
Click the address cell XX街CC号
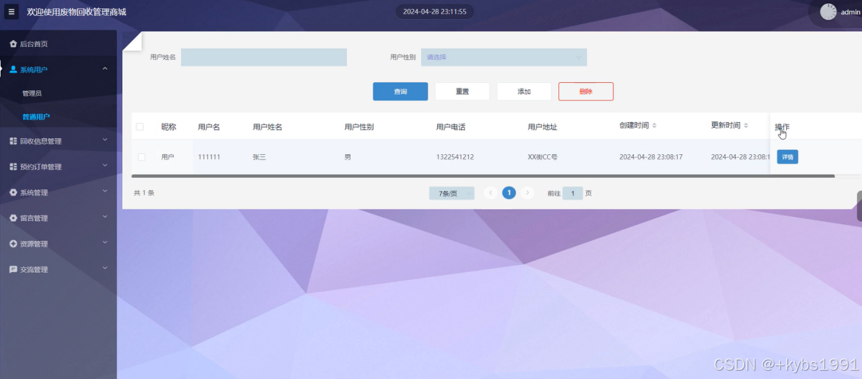coord(543,157)
